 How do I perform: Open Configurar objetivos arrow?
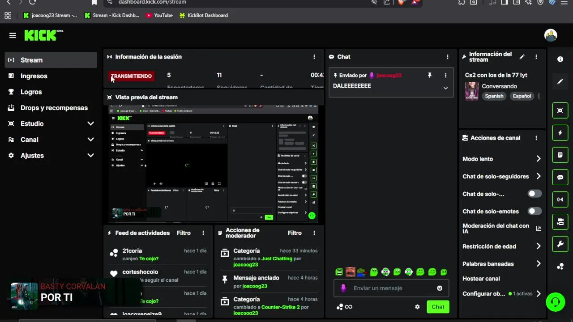pyautogui.click(x=539, y=294)
